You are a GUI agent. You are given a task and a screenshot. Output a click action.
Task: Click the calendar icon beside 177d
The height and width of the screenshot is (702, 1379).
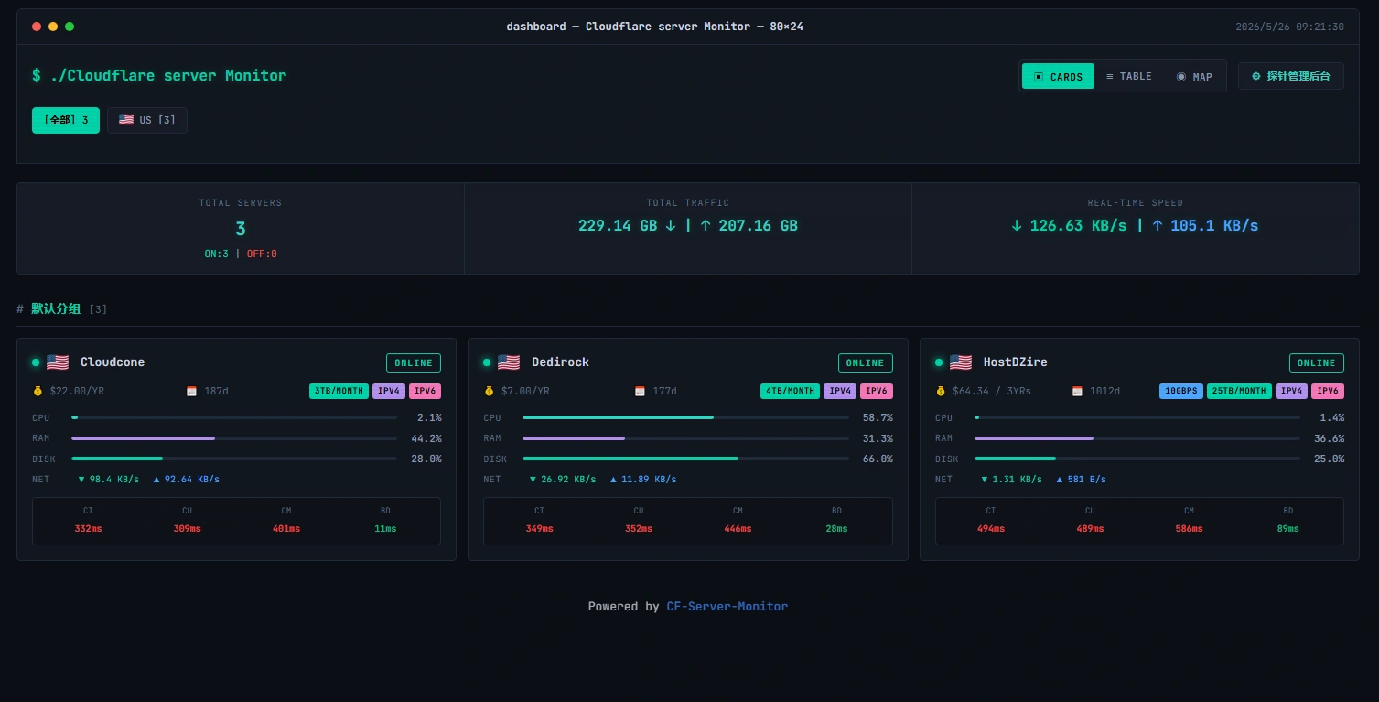[640, 391]
